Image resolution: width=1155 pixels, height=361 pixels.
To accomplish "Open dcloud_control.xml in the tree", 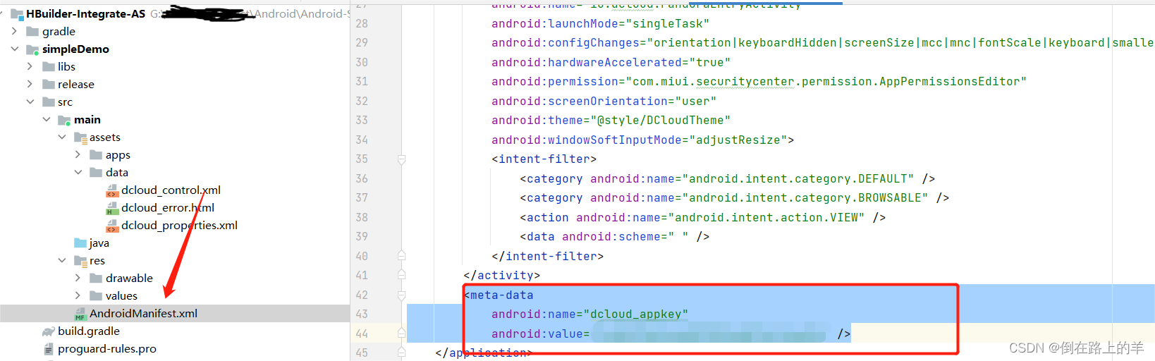I will [171, 190].
